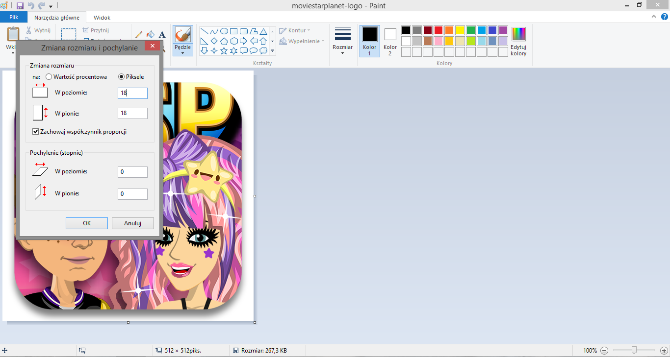Select the Wartość procentowa radio button
The width and height of the screenshot is (670, 357).
[49, 77]
